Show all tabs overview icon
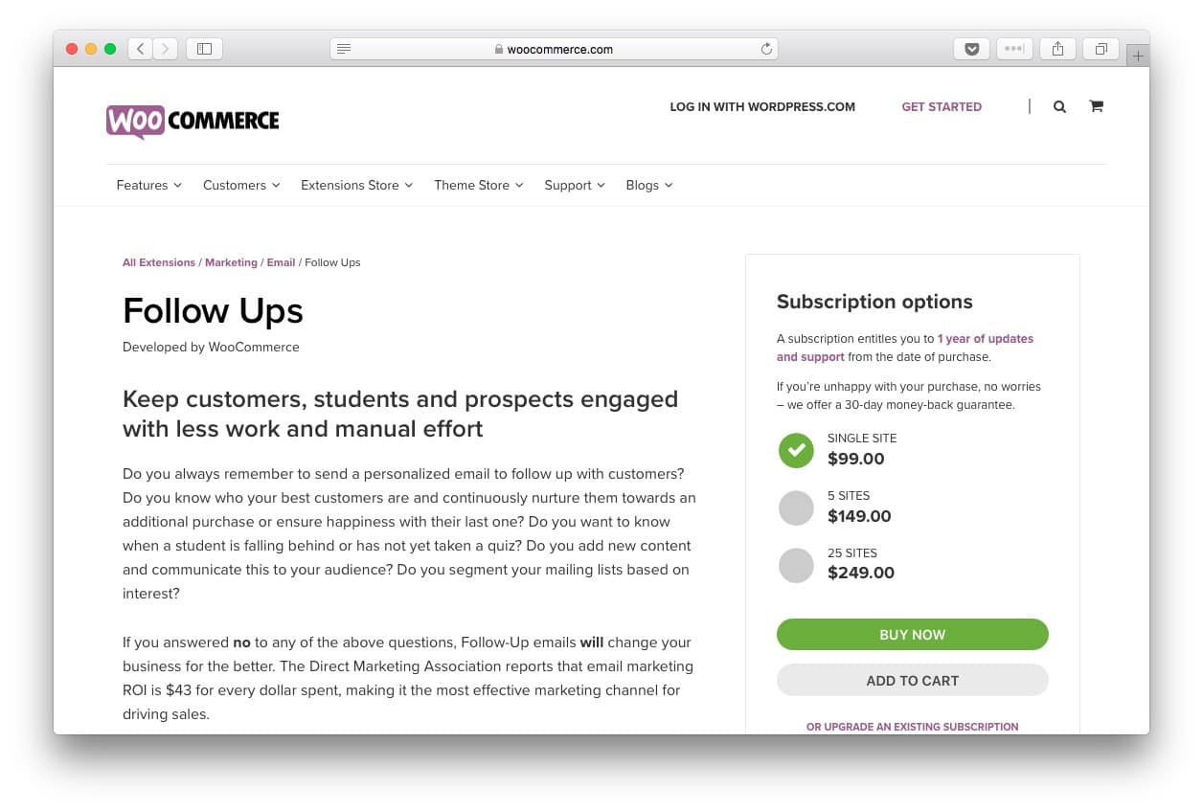 (1101, 49)
